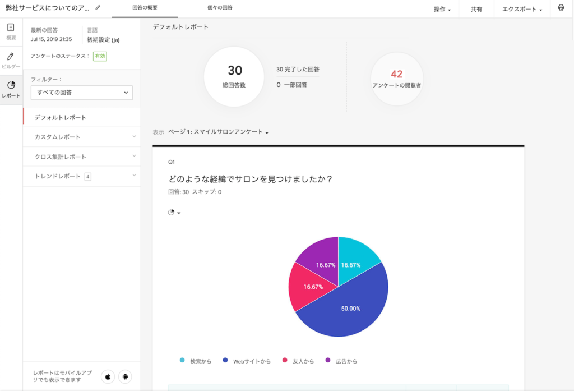Click the print icon in the top bar
Image resolution: width=574 pixels, height=391 pixels.
(561, 8)
